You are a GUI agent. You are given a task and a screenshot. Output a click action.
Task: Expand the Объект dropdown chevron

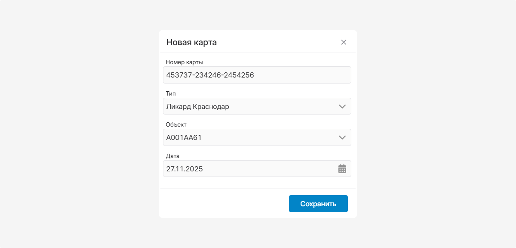[x=342, y=137]
